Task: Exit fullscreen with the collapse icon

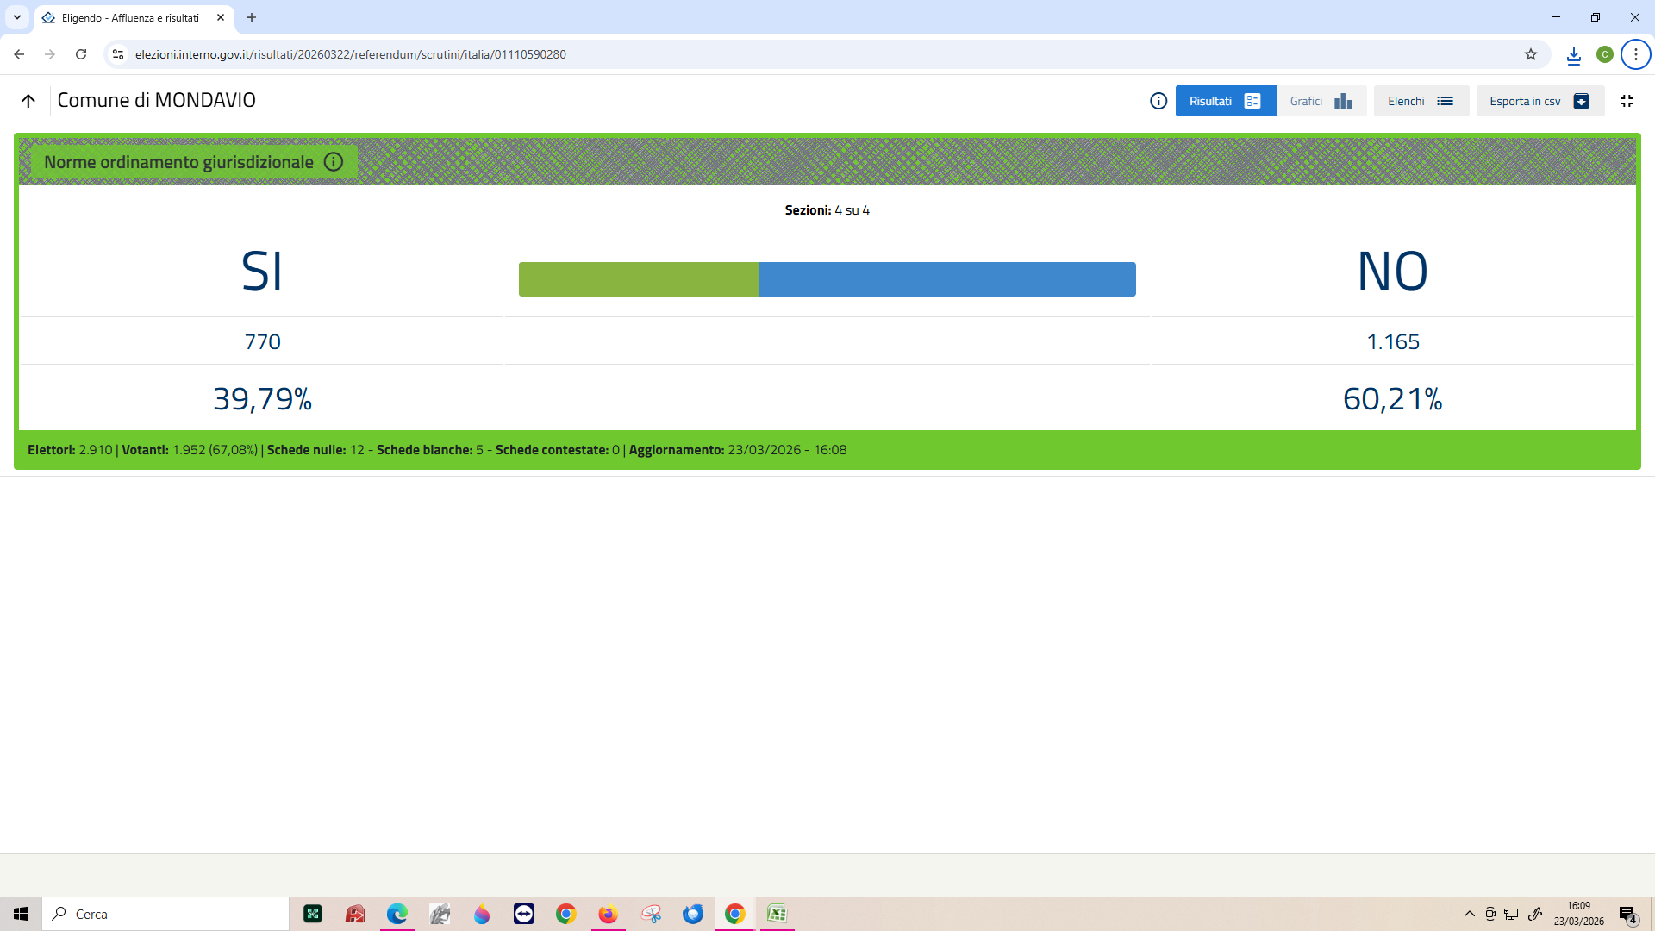Action: pyautogui.click(x=1627, y=101)
